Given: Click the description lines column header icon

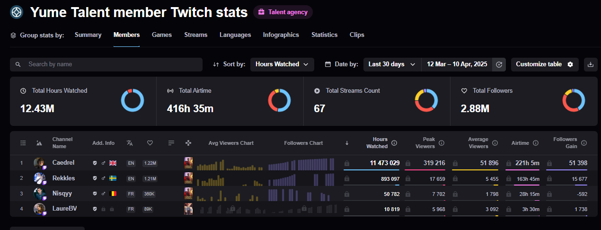Looking at the screenshot, I should 171,143.
